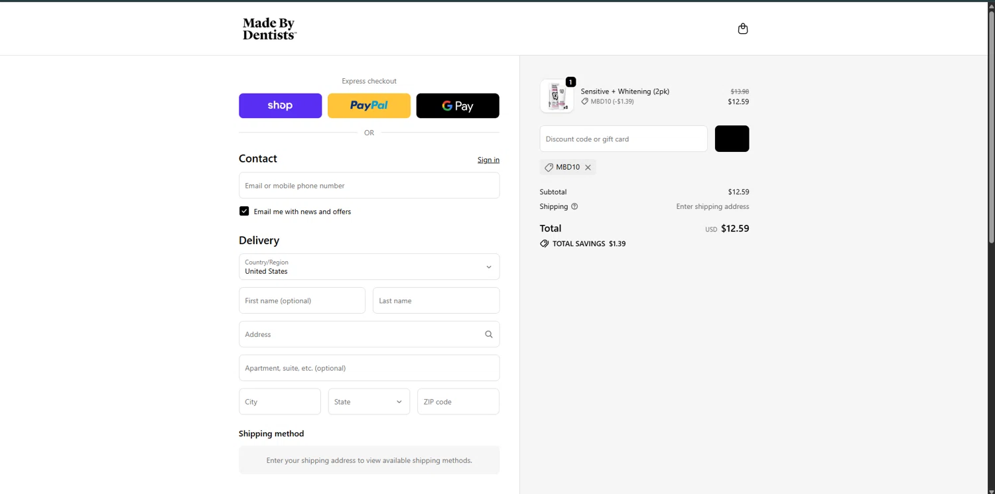
Task: Focus the ZIP code field
Action: click(x=458, y=402)
